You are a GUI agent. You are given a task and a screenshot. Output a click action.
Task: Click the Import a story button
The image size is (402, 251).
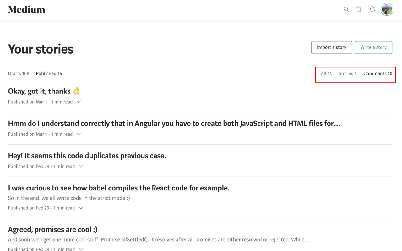332,47
